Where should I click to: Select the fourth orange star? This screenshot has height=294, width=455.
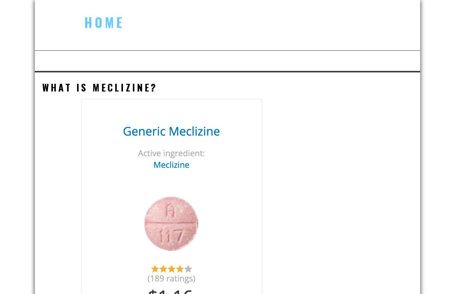(180, 269)
